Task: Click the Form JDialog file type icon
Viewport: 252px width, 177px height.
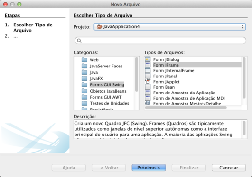Action: pyautogui.click(x=148, y=59)
